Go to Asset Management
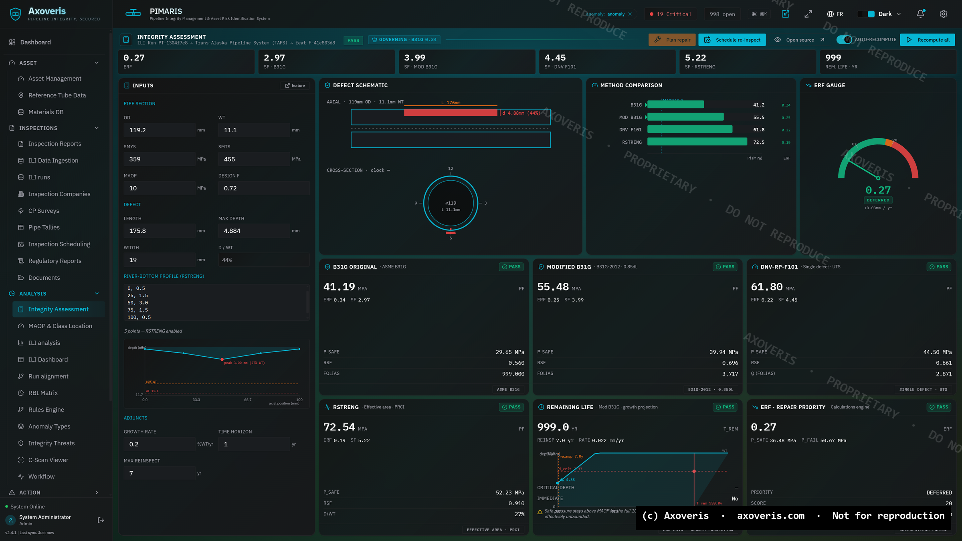 59,79
